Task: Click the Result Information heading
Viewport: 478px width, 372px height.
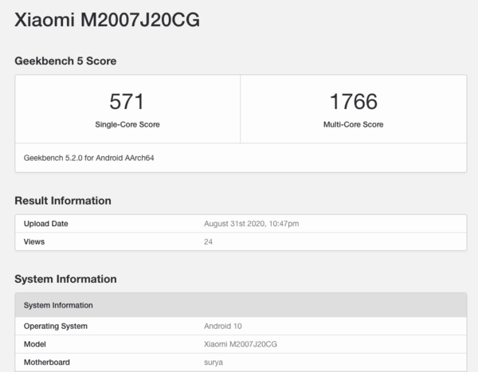Action: [x=63, y=200]
